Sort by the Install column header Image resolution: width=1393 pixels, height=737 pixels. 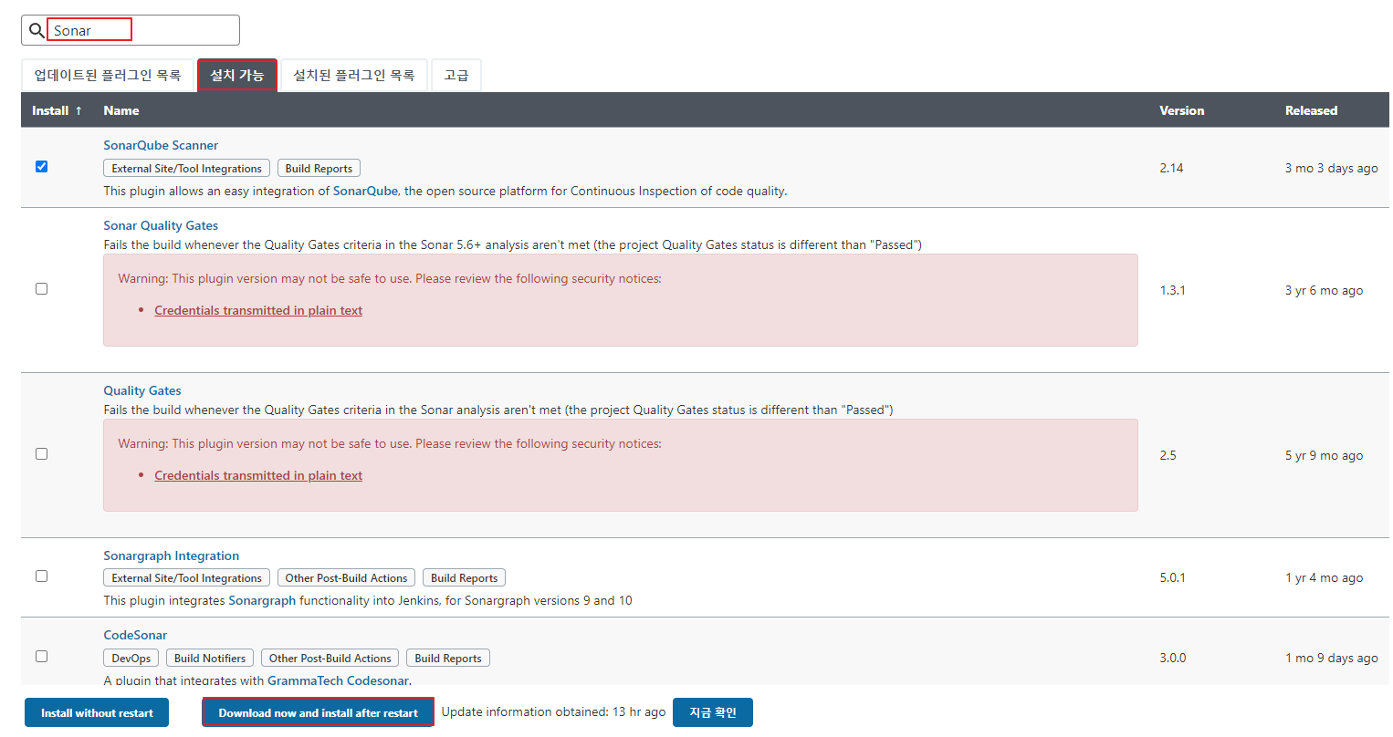pyautogui.click(x=57, y=110)
